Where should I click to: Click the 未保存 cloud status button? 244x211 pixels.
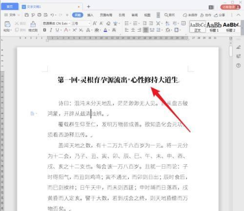190,15
